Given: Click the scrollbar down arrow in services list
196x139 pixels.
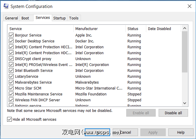Looking at the screenshot, I should pyautogui.click(x=185, y=103).
